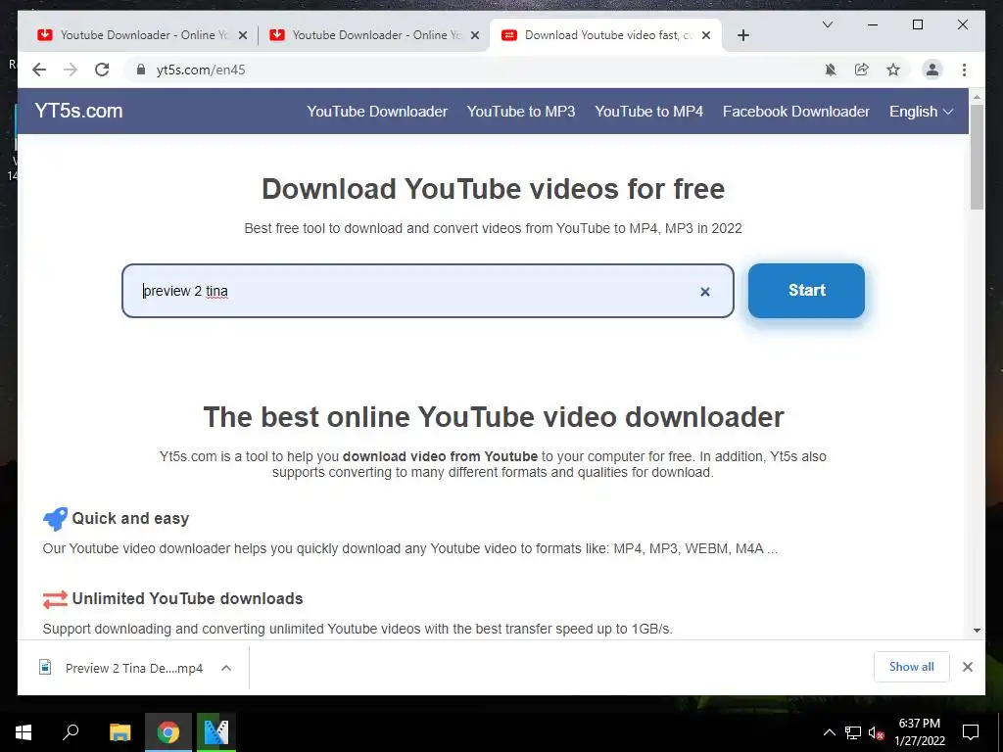The width and height of the screenshot is (1003, 752).
Task: Click the blue Start button
Action: coord(806,290)
